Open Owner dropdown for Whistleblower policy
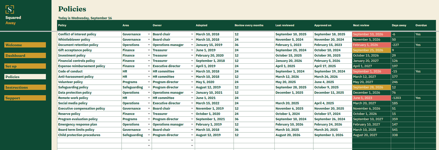 (192, 40)
